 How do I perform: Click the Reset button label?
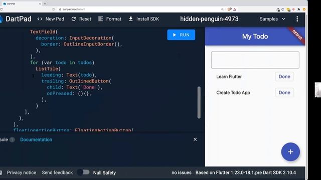click(x=85, y=19)
